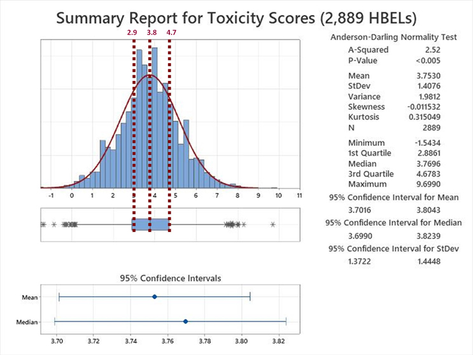Image resolution: width=473 pixels, height=355 pixels.
Task: Click the 'Median' row label in interval plot
Action: point(27,322)
